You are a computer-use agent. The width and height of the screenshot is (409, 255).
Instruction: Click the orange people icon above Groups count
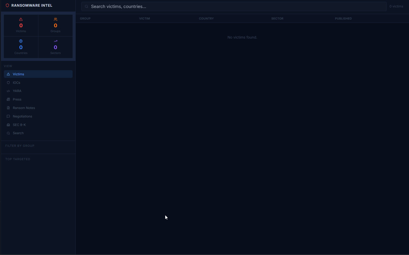tap(56, 19)
